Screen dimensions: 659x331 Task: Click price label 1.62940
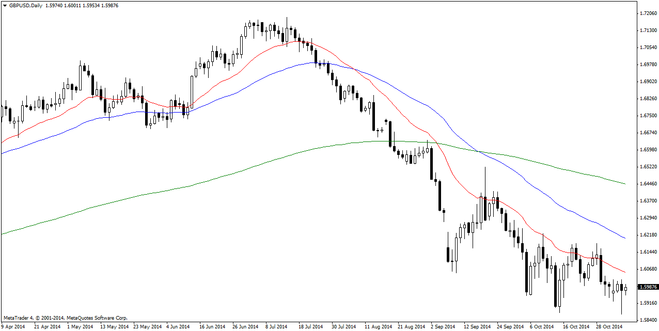(648, 217)
